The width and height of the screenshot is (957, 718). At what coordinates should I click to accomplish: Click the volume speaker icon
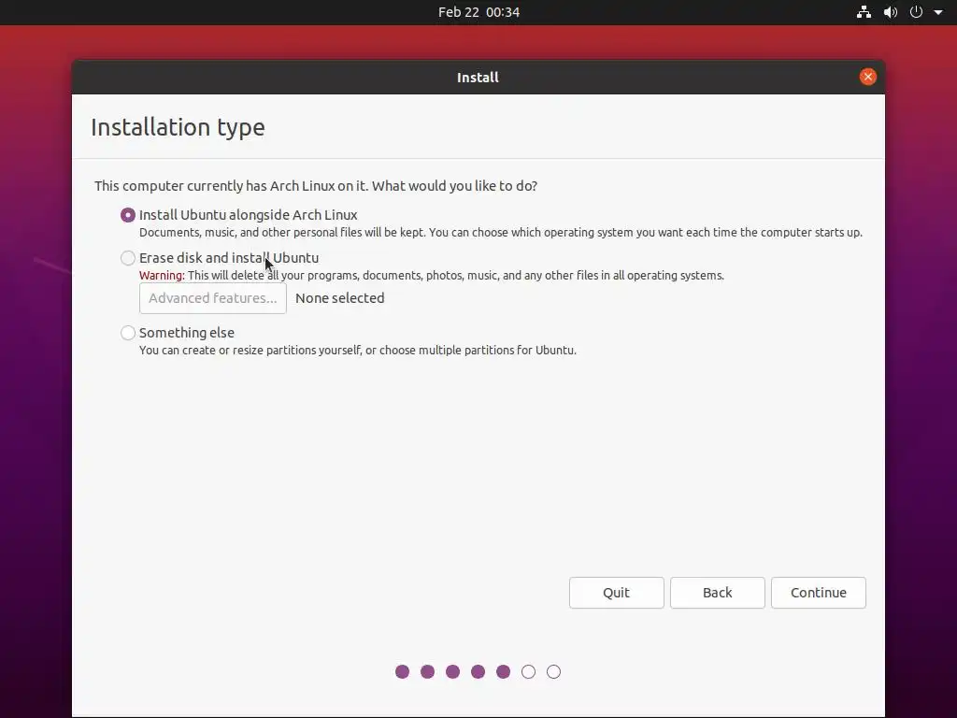point(891,12)
